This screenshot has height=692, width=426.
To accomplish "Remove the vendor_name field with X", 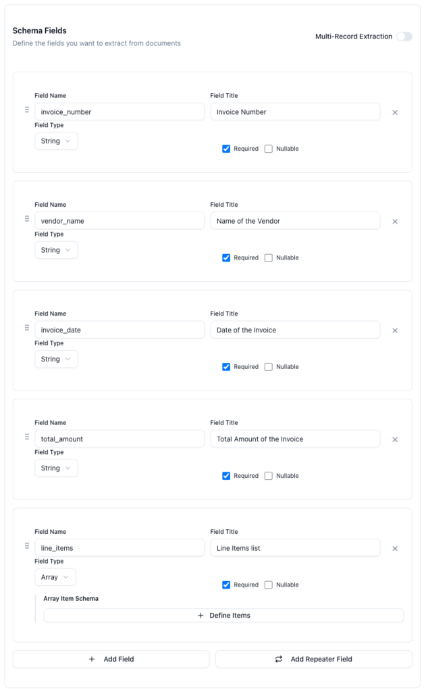I will coord(395,222).
